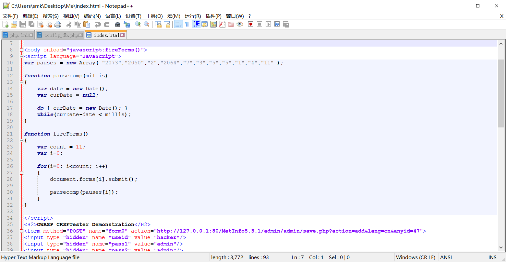506x262 pixels.
Task: Toggle word wrap in the toolbar
Action: pos(178,24)
